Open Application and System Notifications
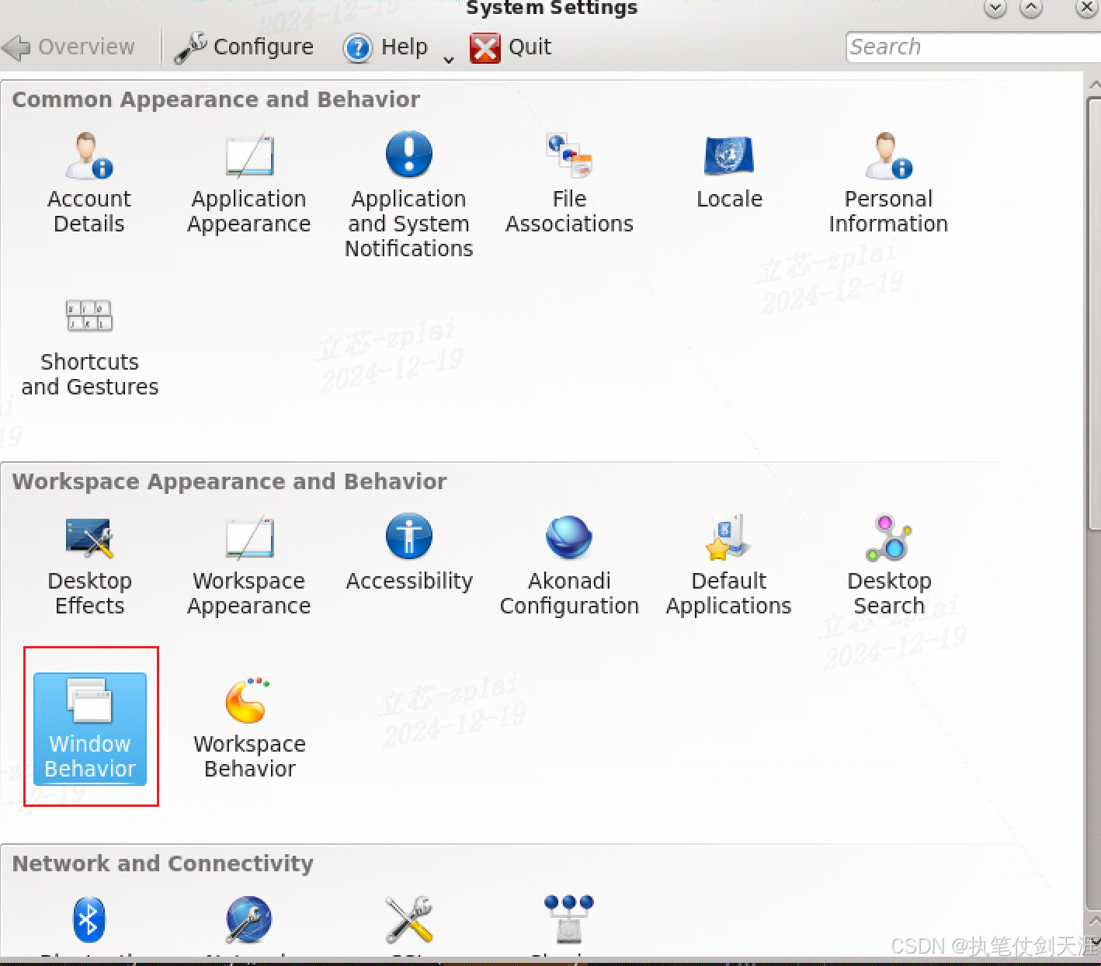Viewport: 1101px width, 966px height. click(x=408, y=194)
